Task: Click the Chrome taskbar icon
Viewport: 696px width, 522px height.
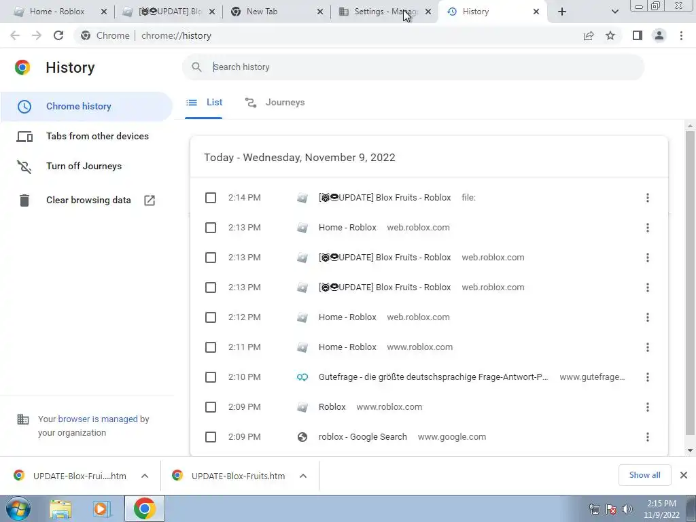Action: [144, 508]
